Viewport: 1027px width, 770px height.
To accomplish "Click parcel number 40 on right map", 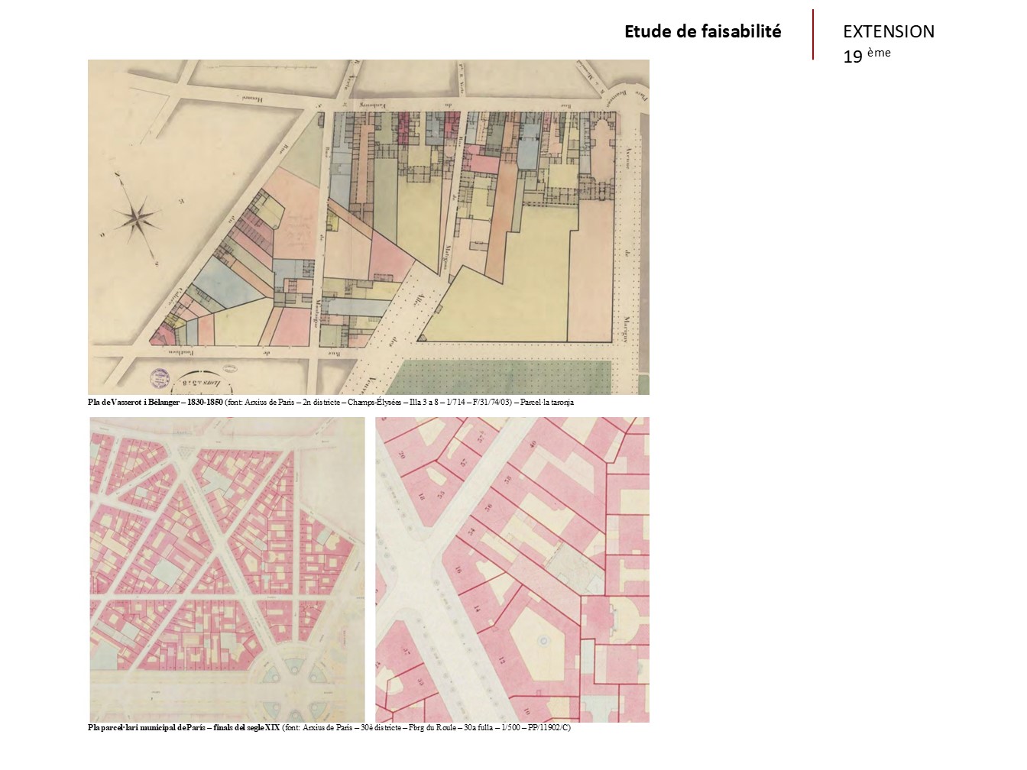I will click(533, 444).
